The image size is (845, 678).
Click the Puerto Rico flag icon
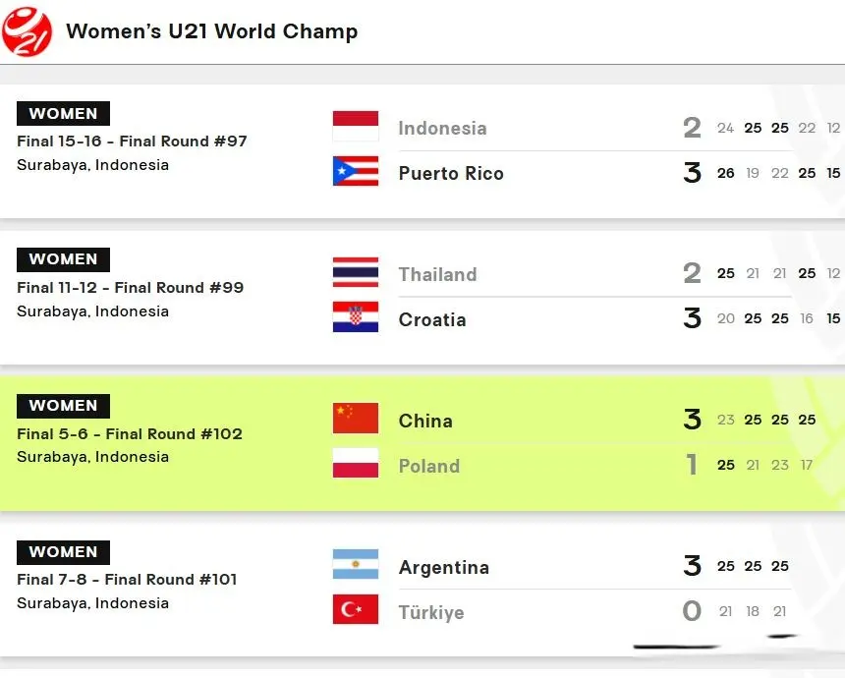pos(355,172)
